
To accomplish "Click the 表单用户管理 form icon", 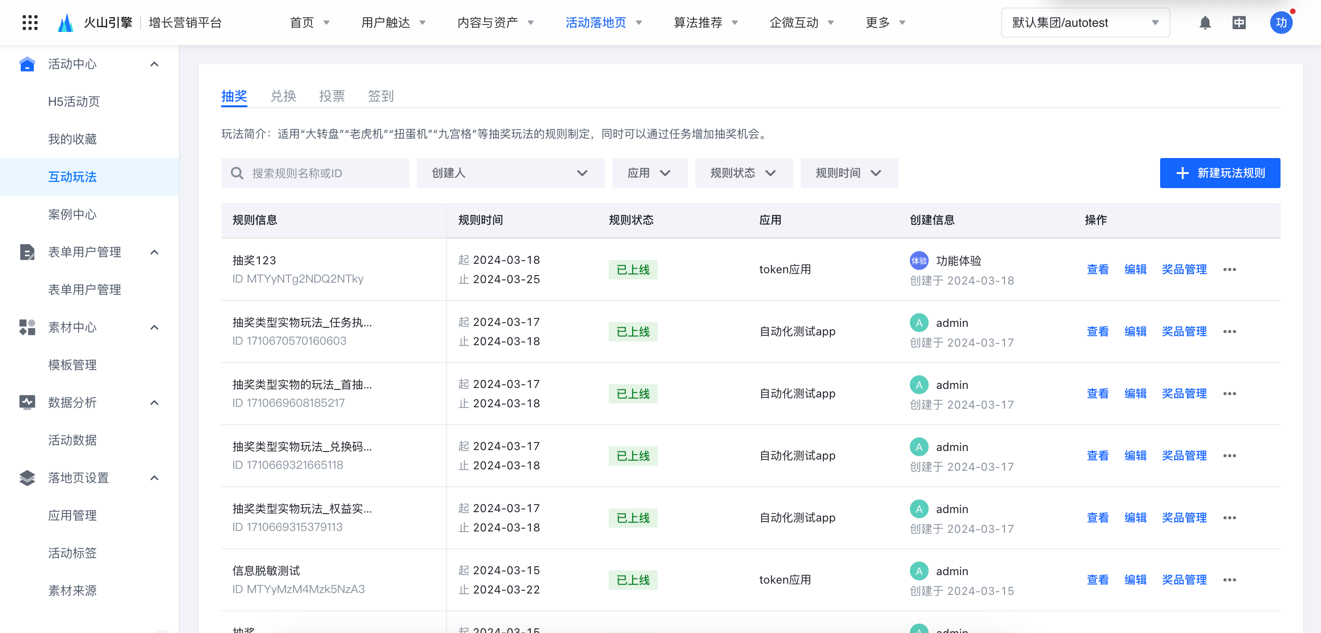I will tap(27, 252).
